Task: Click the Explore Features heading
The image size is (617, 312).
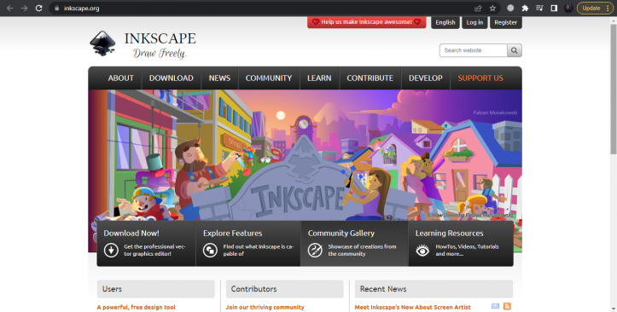Action: tap(233, 233)
